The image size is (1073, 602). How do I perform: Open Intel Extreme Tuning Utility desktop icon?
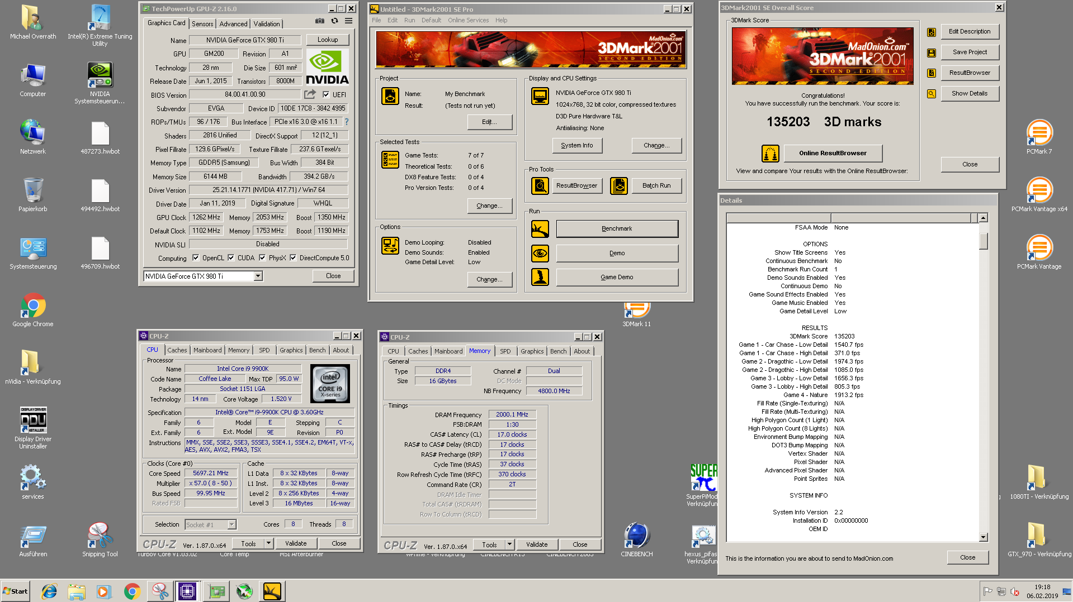[x=100, y=25]
